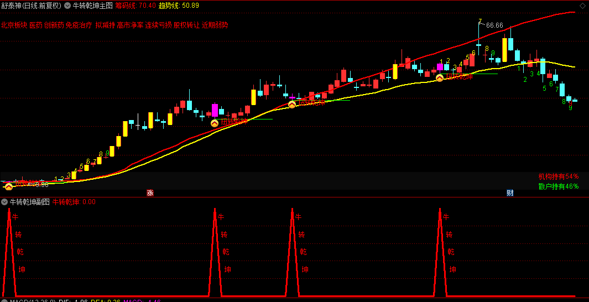Click the rightmost 扭转乾坤 signal icon
Screen dimensions: 589x302
point(440,78)
